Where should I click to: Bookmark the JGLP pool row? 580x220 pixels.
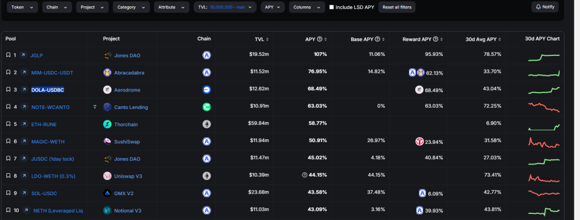click(x=8, y=55)
